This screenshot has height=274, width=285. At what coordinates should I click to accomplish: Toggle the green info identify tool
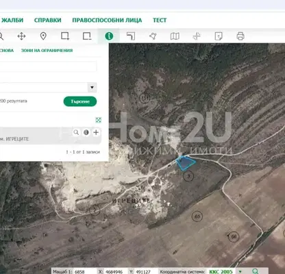[109, 36]
